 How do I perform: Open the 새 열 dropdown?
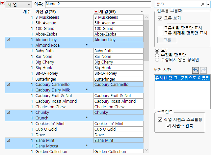point(19,5)
